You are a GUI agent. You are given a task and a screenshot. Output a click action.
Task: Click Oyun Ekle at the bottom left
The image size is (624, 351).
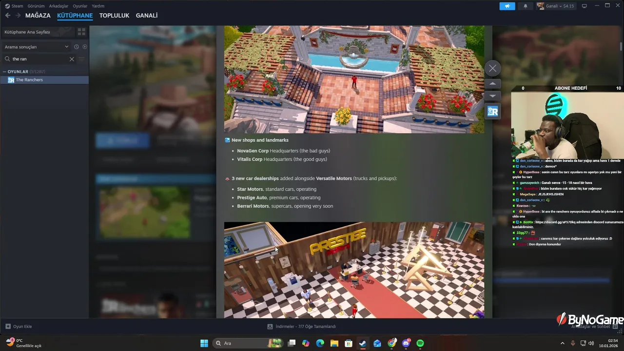click(x=19, y=327)
